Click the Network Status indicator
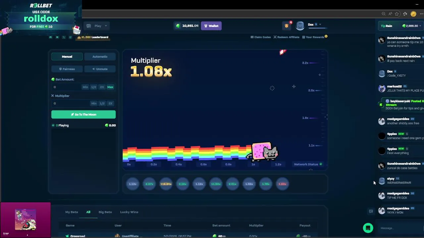 pyautogui.click(x=308, y=164)
